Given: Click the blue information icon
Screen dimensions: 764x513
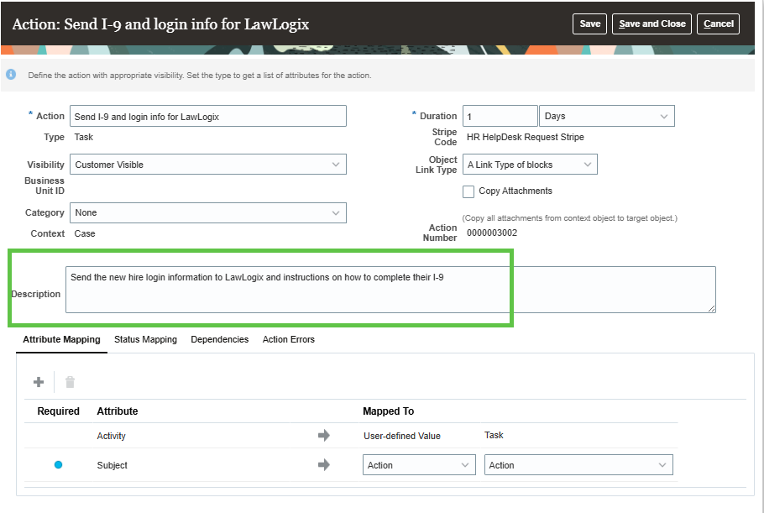Looking at the screenshot, I should [11, 75].
